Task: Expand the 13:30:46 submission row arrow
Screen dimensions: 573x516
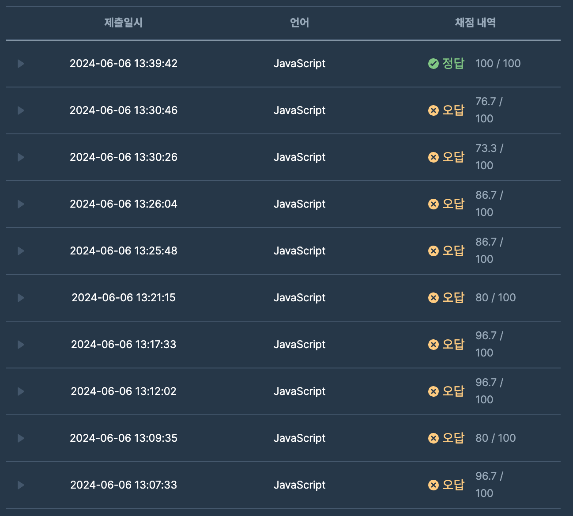Action: point(21,110)
